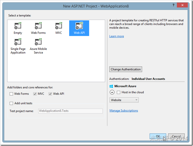193x146 pixels.
Task: Click the RESTful HTTP services description text
Action: pos(146,24)
